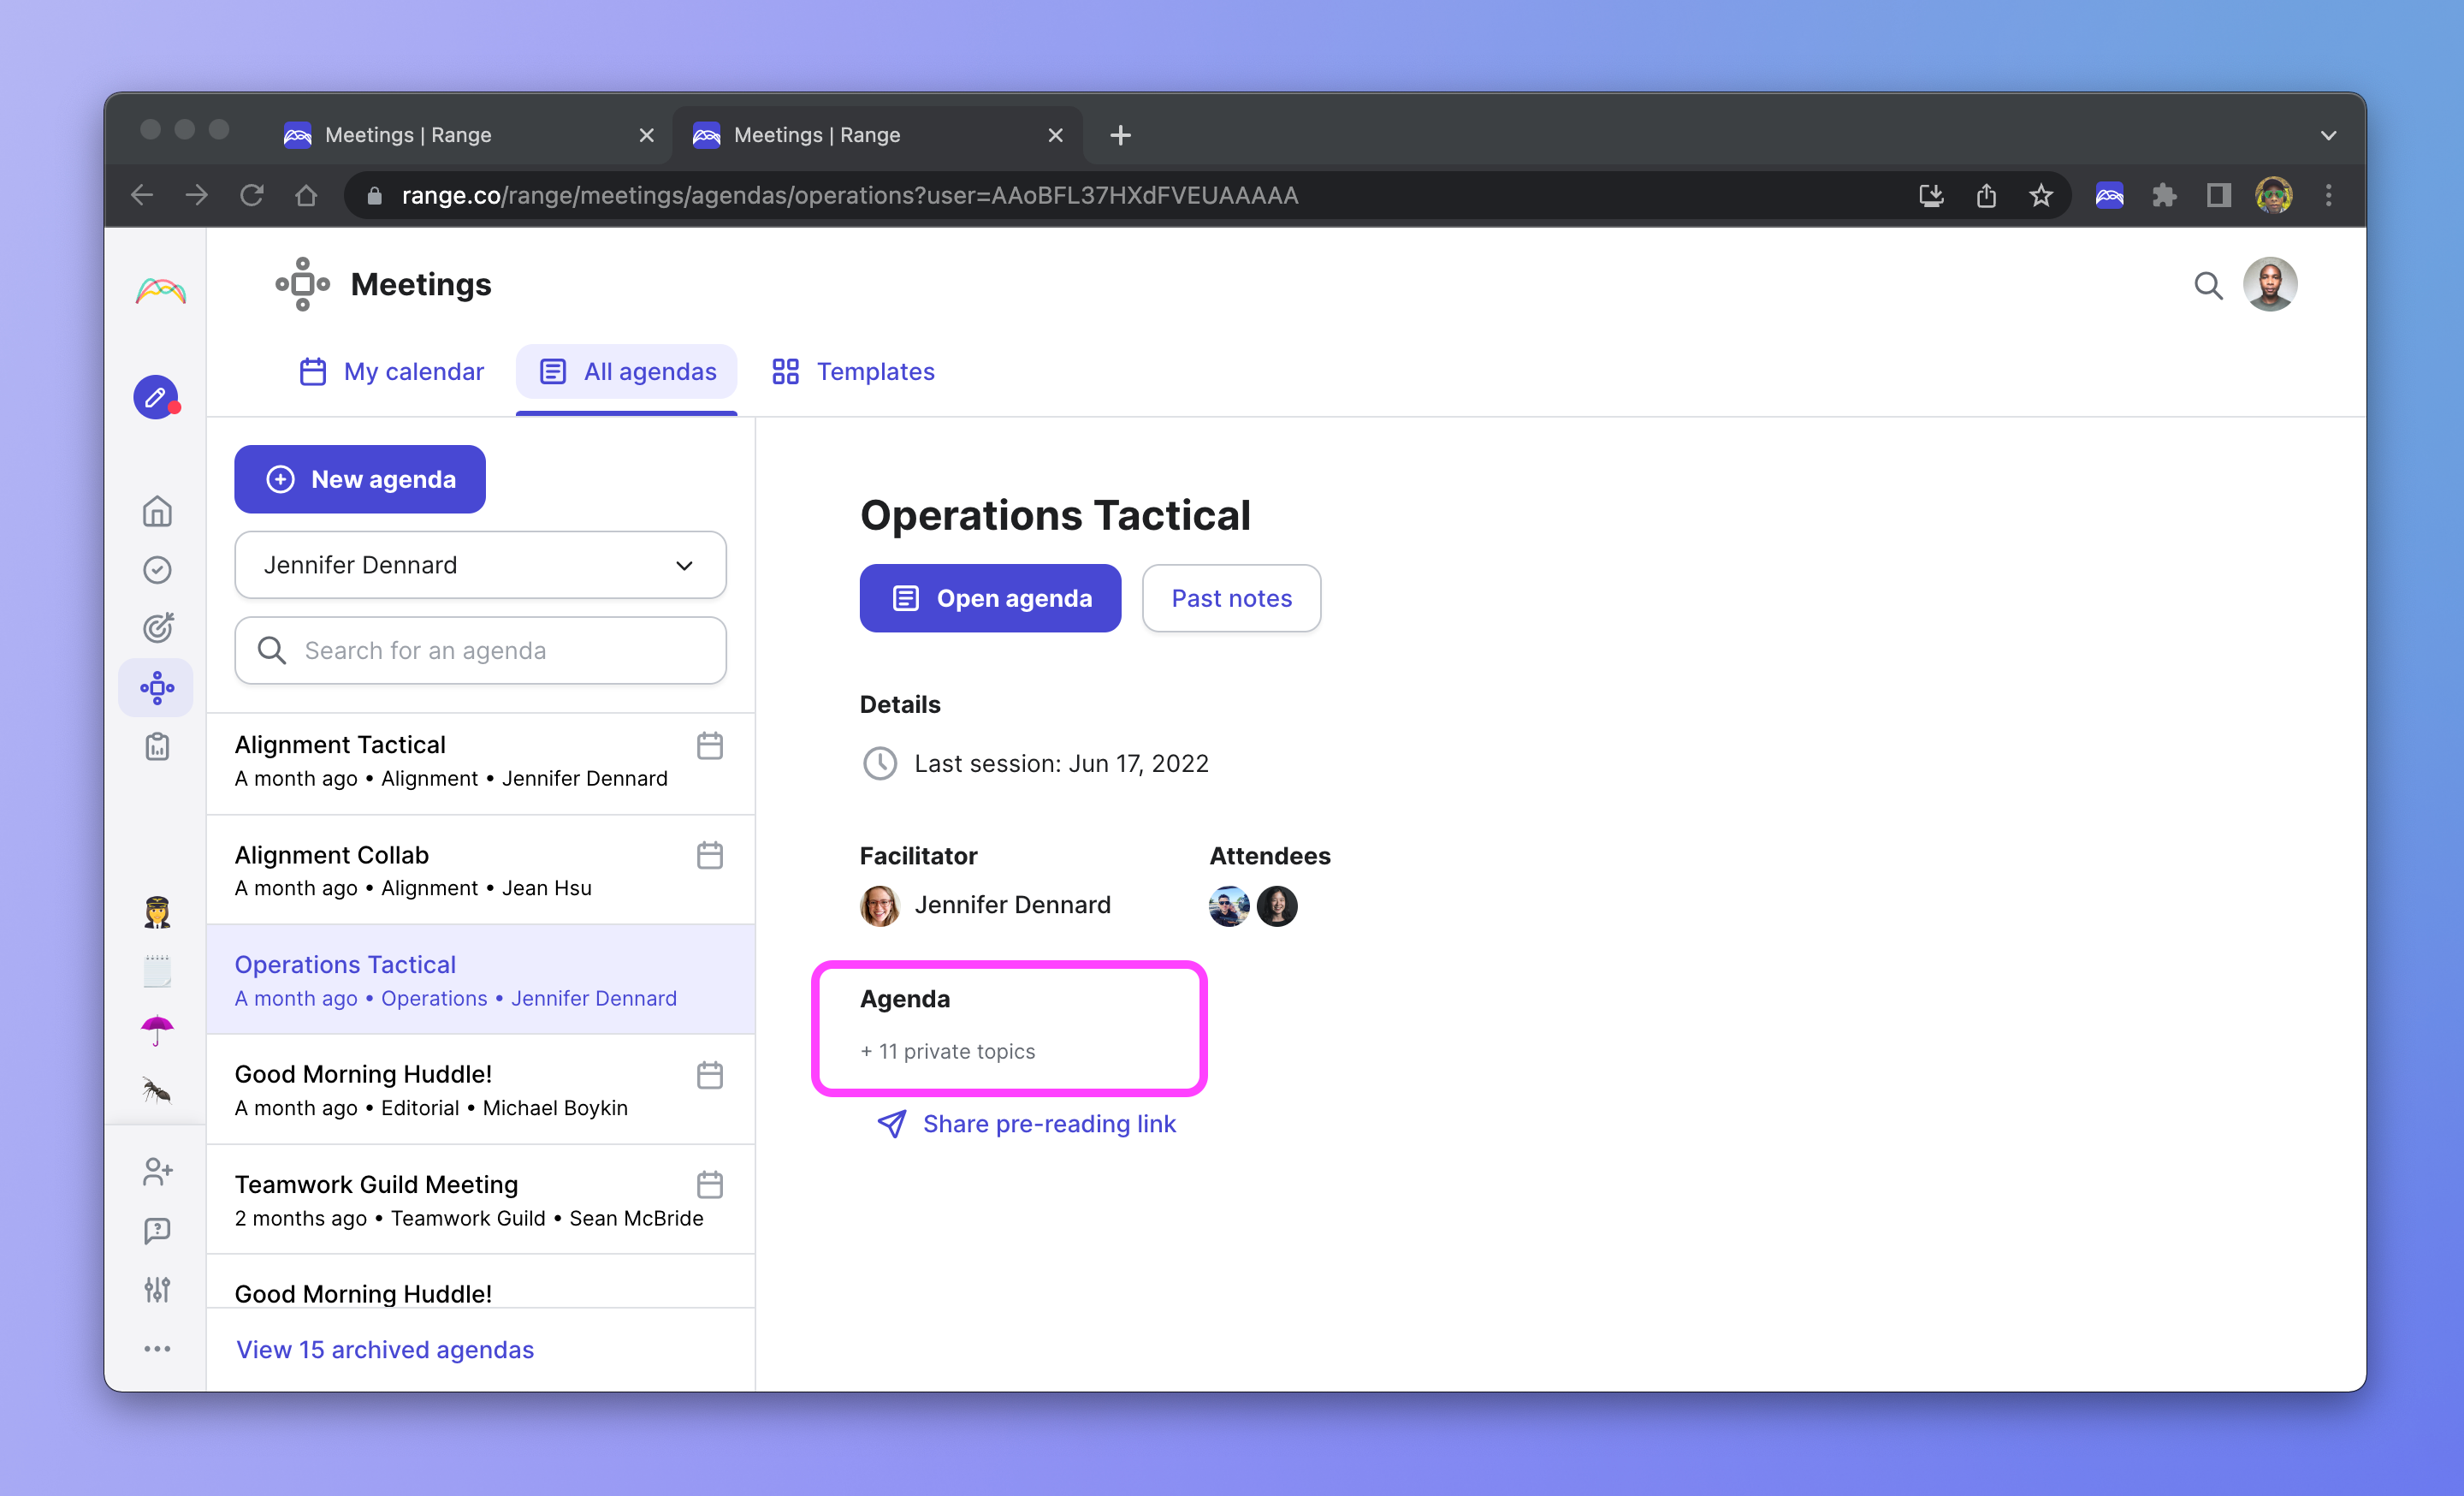The height and width of the screenshot is (1496, 2464).
Task: Open the reports clipboard sidebar icon
Action: [x=157, y=746]
